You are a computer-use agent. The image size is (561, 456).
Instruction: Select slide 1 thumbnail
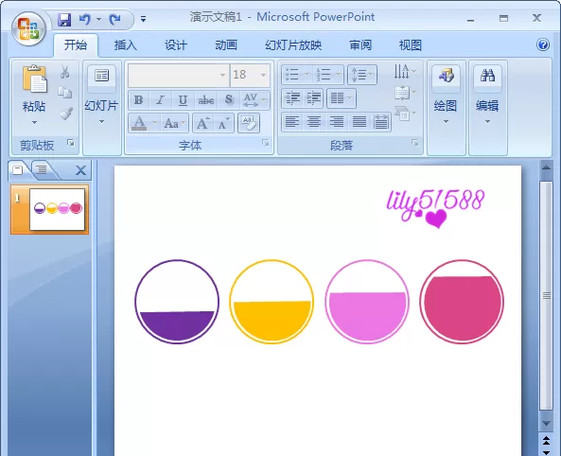[58, 209]
